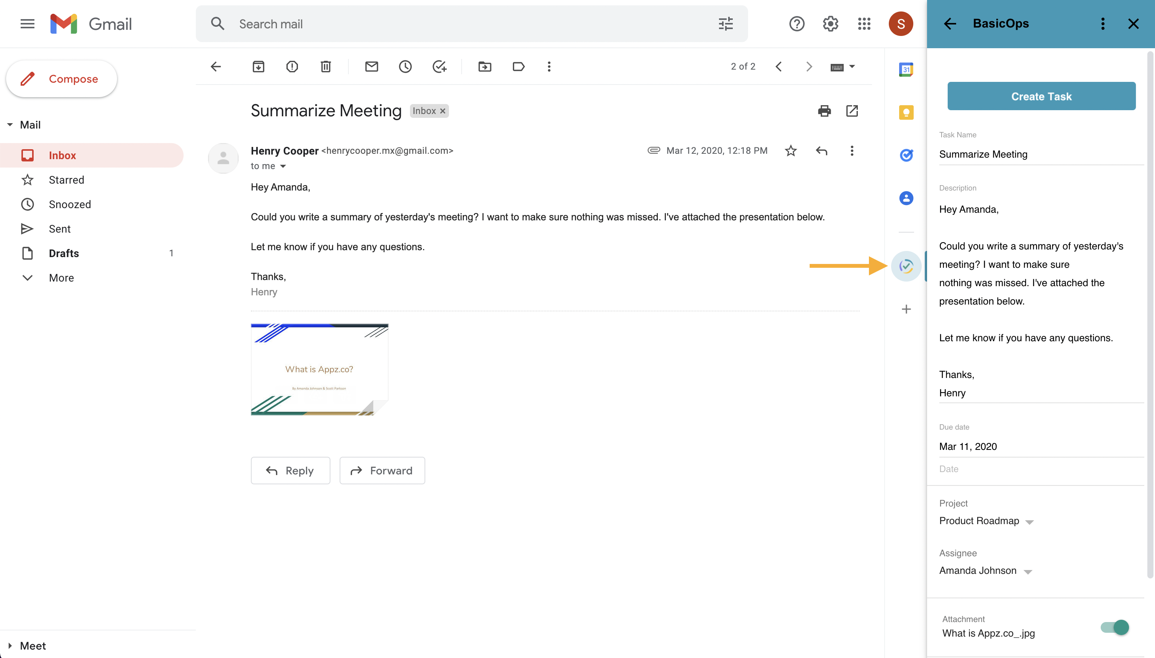Star Henry Cooper's message

791,150
